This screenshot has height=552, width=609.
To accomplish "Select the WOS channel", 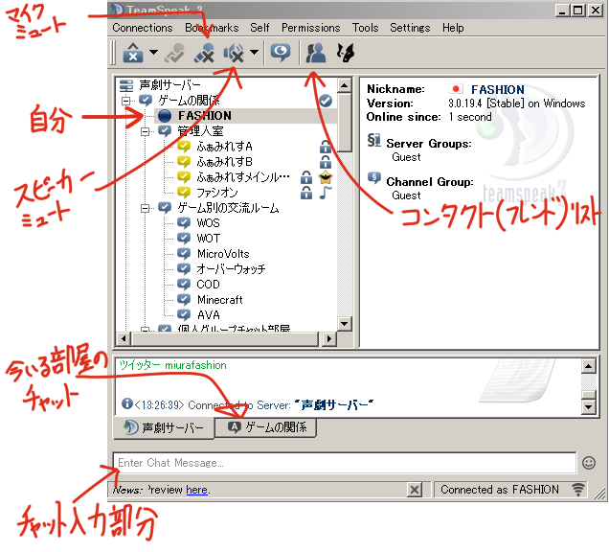I will pyautogui.click(x=208, y=223).
